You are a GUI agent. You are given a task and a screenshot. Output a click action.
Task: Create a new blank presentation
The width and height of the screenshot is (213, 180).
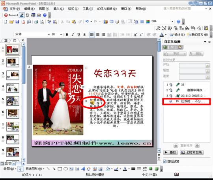[6, 22]
